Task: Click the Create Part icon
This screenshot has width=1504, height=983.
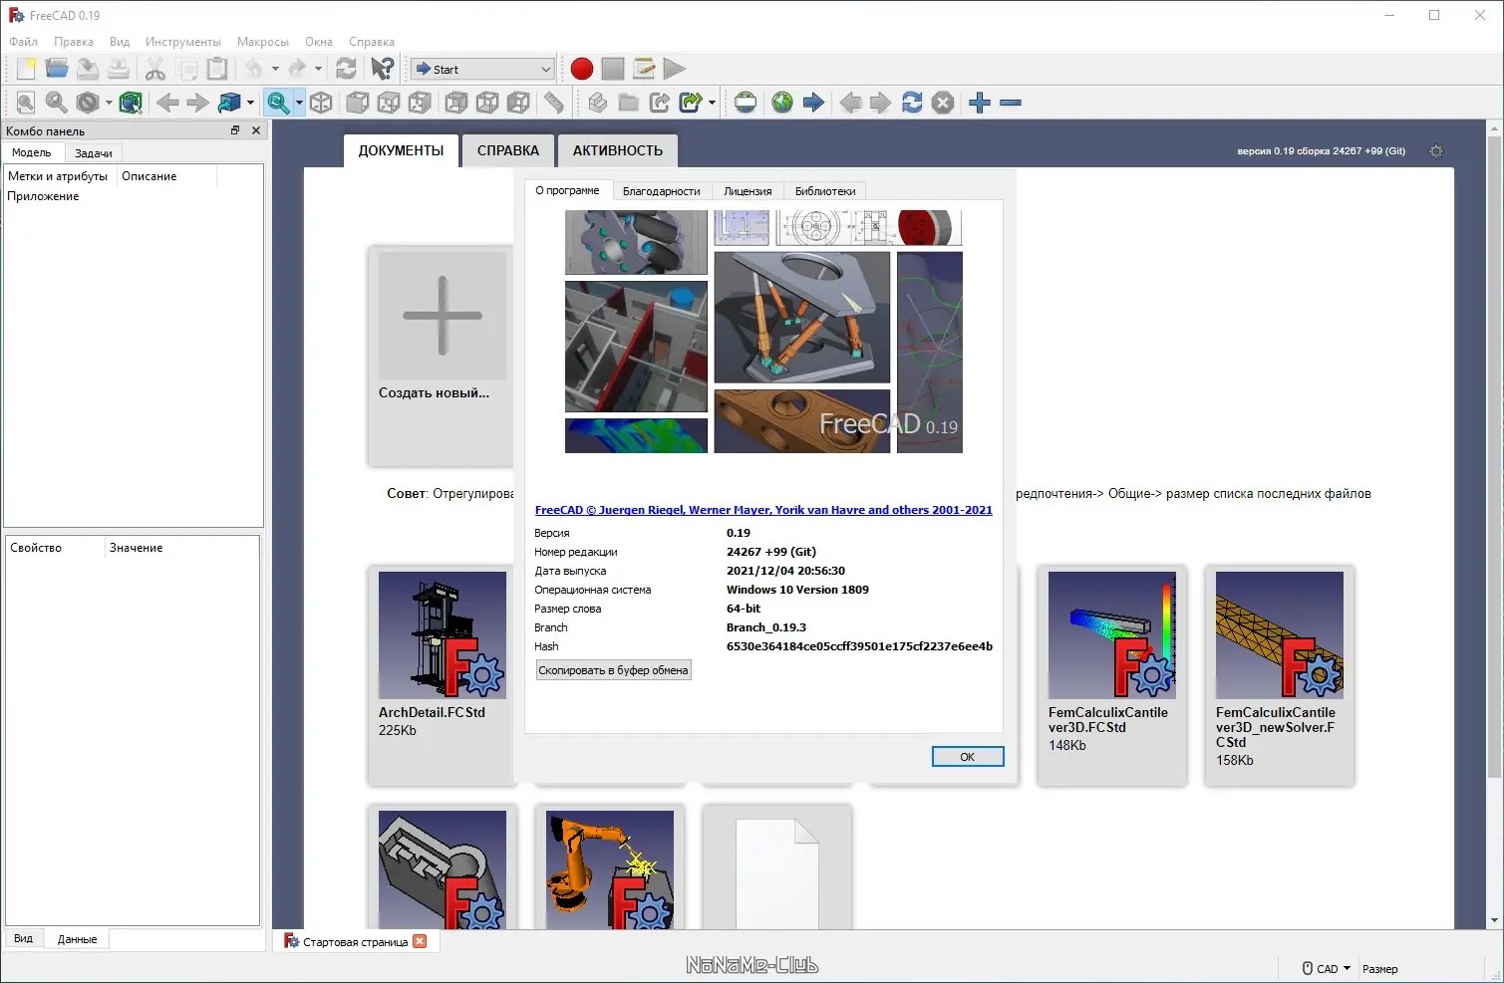Action: click(x=597, y=103)
